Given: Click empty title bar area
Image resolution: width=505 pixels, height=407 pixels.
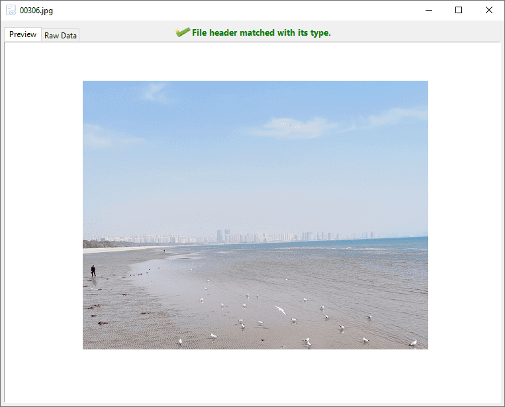Looking at the screenshot, I should (x=232, y=10).
